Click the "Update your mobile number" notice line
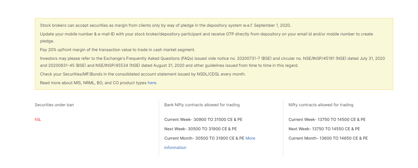Screen dimensions: 418x168 point(206,37)
